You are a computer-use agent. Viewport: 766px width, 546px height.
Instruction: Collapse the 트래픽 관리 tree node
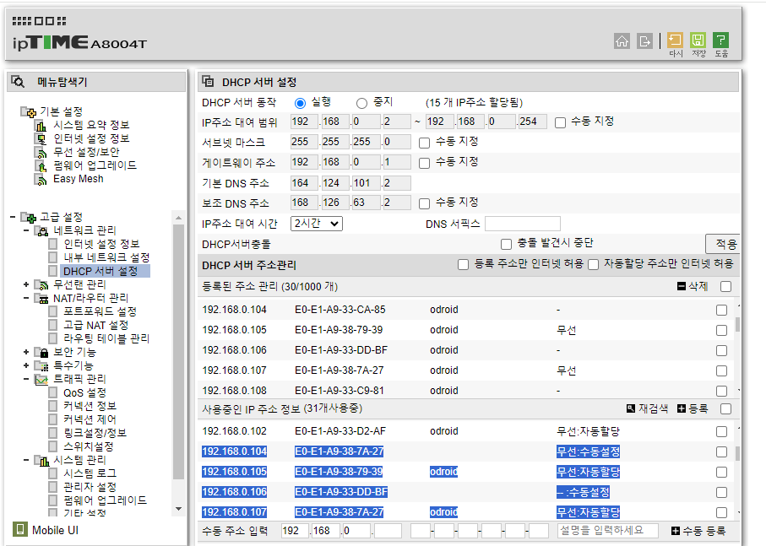click(26, 379)
